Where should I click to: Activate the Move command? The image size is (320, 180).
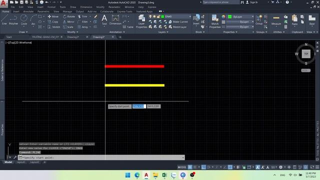(x=53, y=16)
